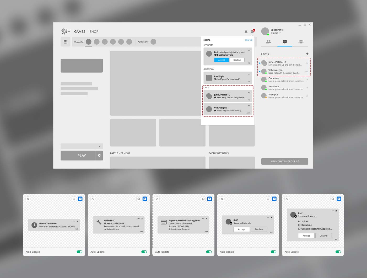The width and height of the screenshot is (367, 278).
Task: Open the Groups tab icon
Action: pos(301,41)
